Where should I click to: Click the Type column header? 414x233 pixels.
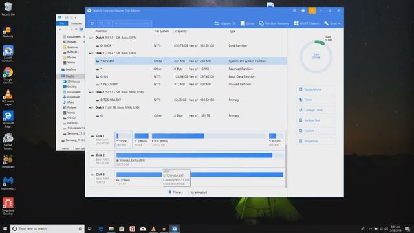pyautogui.click(x=232, y=31)
